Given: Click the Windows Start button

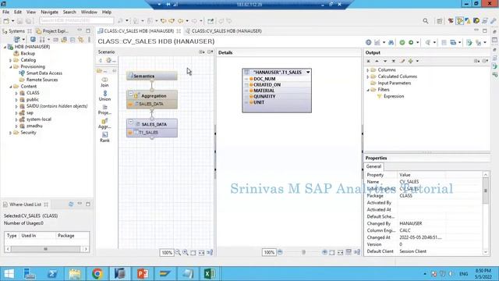Looking at the screenshot, I should click(x=9, y=274).
